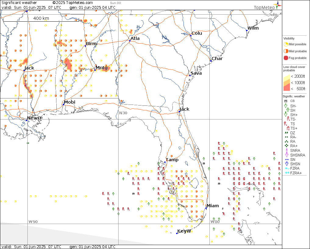Click the Sun 00 header label
Viewport: 310px width, 249px height.
tap(116, 3)
